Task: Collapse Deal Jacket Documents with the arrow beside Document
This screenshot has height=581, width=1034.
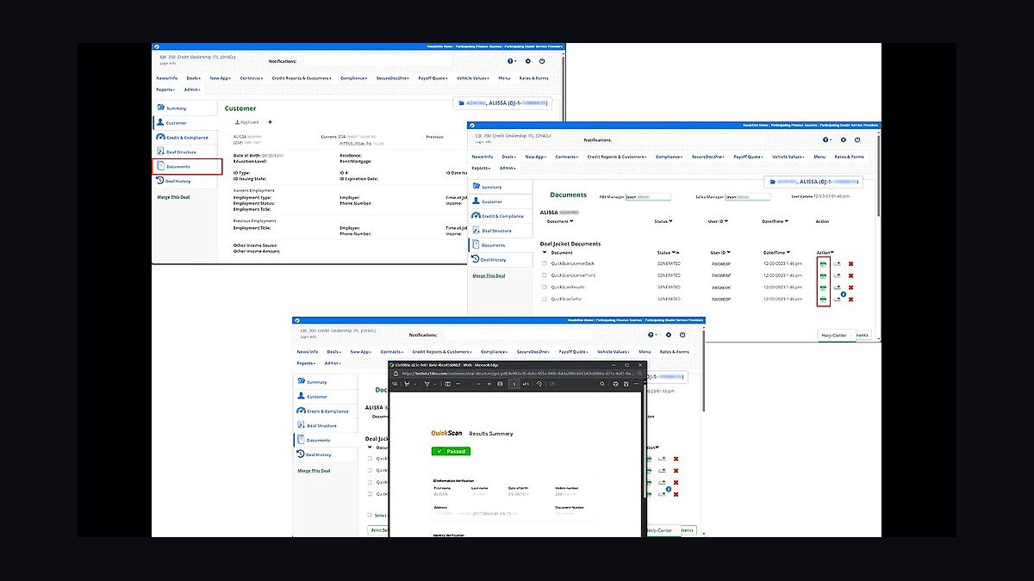Action: point(545,252)
